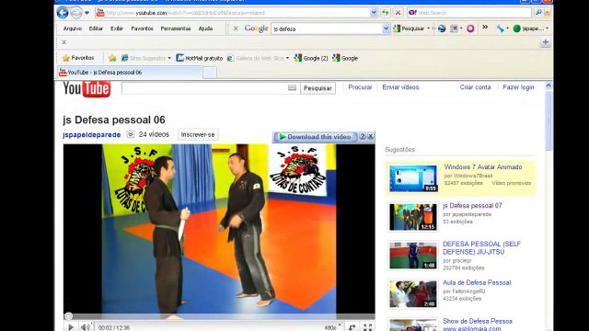
Task: Play the js Defesa pessoal 06 video
Action: (x=71, y=327)
